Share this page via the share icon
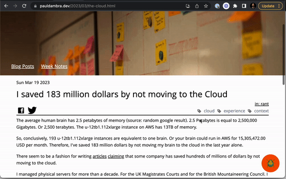Viewport: 286px width, 179px height. (197, 6)
